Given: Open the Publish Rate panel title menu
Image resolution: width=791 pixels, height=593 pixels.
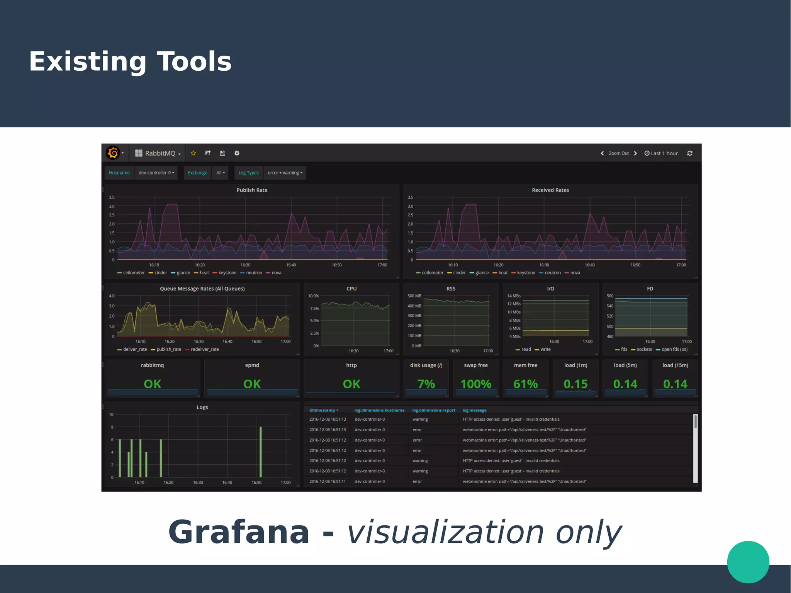Looking at the screenshot, I should click(252, 190).
